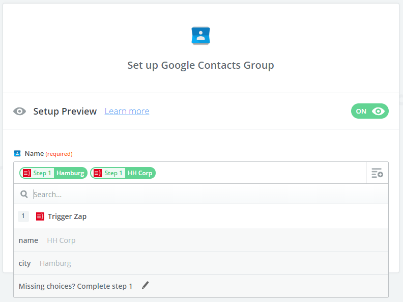Click the Google Contacts app icon at top
This screenshot has width=403, height=302.
point(201,36)
